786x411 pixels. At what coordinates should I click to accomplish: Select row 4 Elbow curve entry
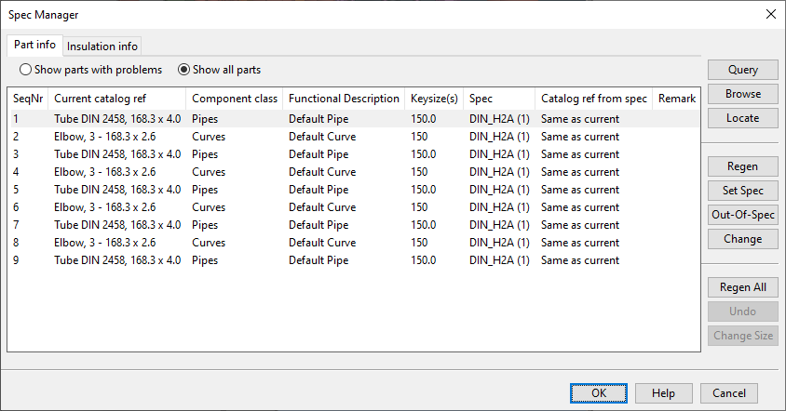[x=104, y=172]
